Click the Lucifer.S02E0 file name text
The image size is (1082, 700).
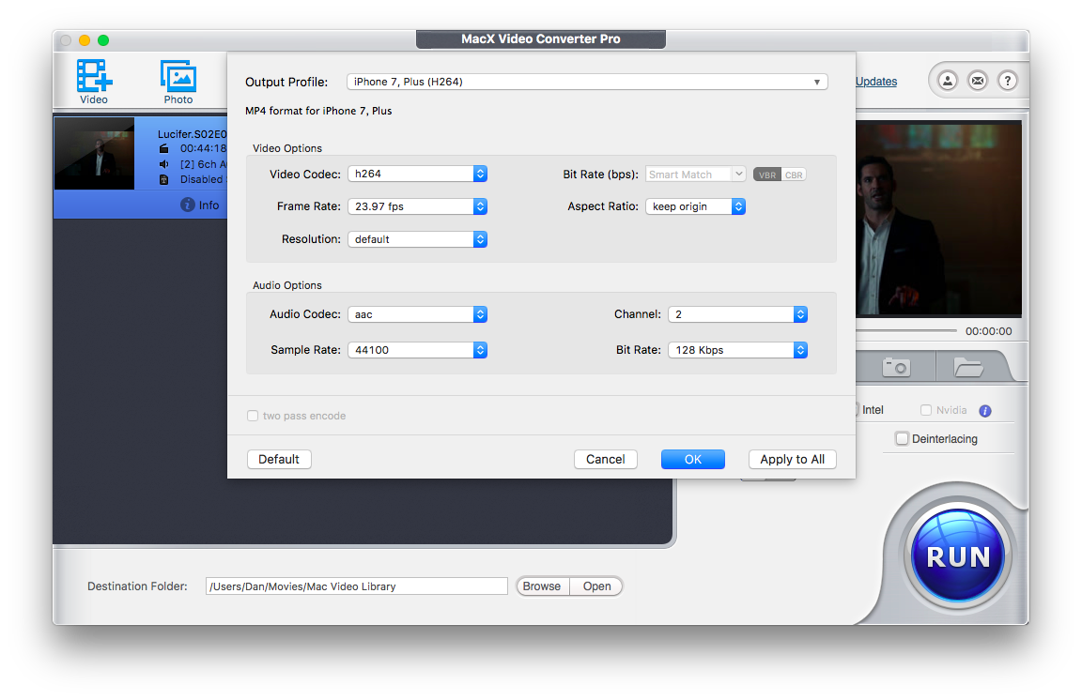[x=192, y=134]
